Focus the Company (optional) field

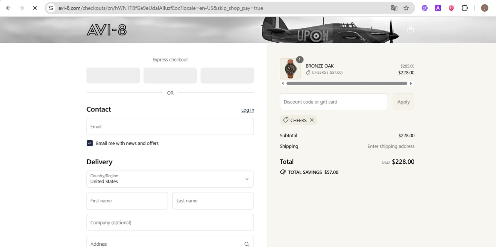click(x=170, y=223)
